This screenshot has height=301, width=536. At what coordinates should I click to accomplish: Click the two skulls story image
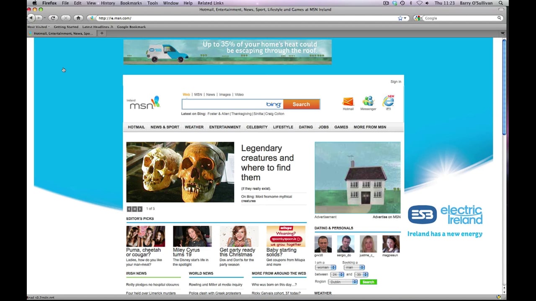(x=180, y=172)
